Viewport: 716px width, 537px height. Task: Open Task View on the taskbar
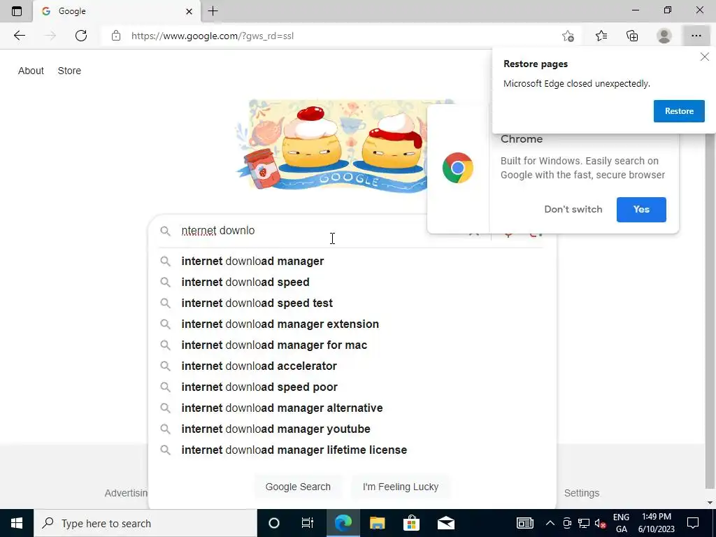(308, 523)
